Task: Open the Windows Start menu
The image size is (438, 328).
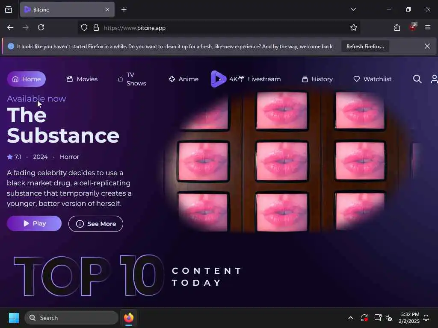Action: tap(14, 318)
